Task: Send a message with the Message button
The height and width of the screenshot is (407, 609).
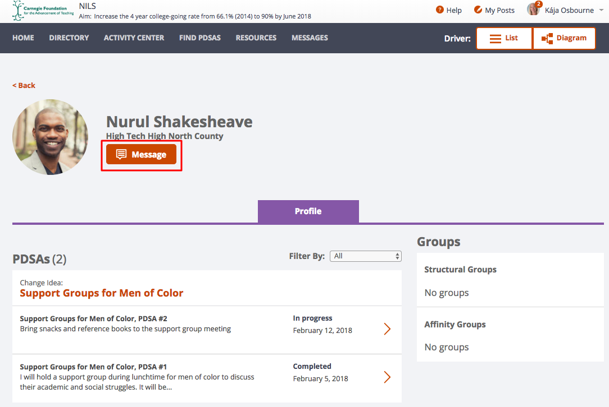Action: [x=141, y=154]
